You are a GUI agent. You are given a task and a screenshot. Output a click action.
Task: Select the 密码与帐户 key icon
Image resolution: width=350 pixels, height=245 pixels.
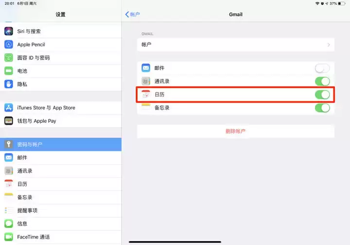pos(9,144)
